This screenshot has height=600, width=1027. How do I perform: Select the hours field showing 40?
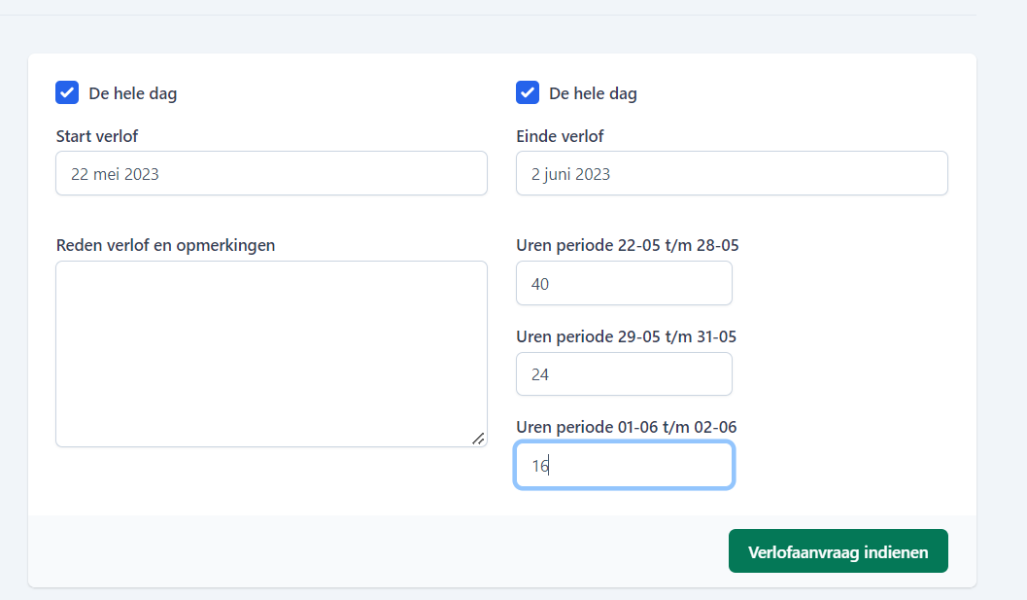pos(624,283)
